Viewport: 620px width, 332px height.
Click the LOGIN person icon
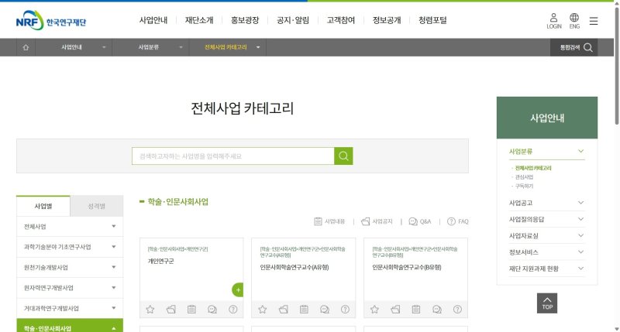click(553, 18)
